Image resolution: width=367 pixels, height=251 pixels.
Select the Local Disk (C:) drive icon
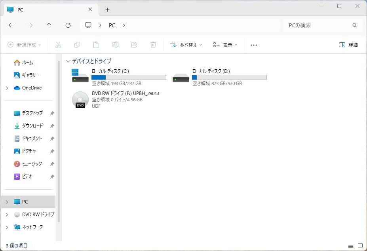pyautogui.click(x=80, y=76)
